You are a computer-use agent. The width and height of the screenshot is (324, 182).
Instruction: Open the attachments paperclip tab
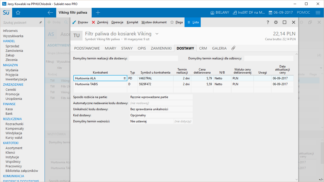coord(233,48)
